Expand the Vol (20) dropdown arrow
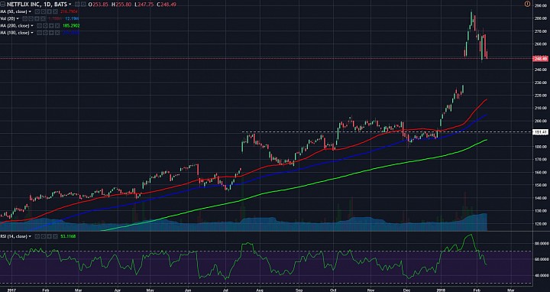550x292 pixels. tap(18, 18)
